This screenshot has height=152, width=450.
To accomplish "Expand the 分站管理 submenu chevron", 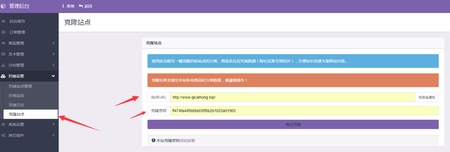I will [x=54, y=65].
